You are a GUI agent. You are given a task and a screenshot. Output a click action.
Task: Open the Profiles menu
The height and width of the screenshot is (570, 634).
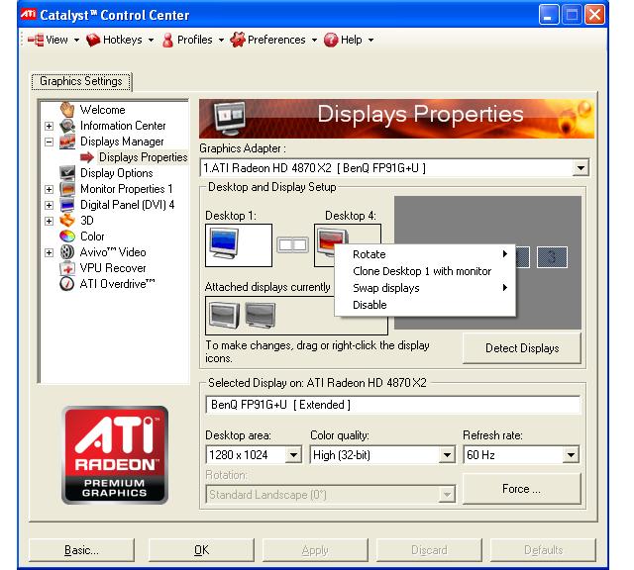pyautogui.click(x=193, y=40)
